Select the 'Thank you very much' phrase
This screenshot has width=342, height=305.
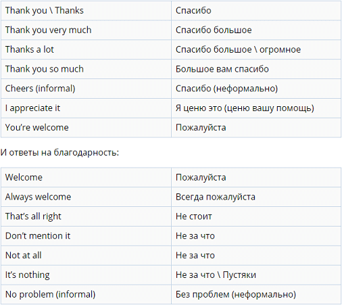(48, 30)
